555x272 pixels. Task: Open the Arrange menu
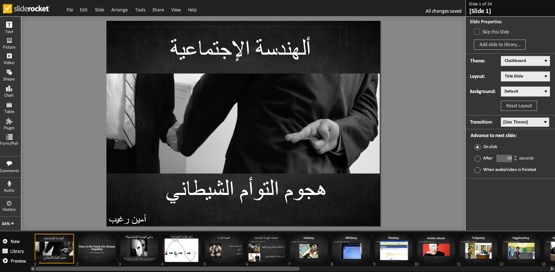[x=119, y=10]
